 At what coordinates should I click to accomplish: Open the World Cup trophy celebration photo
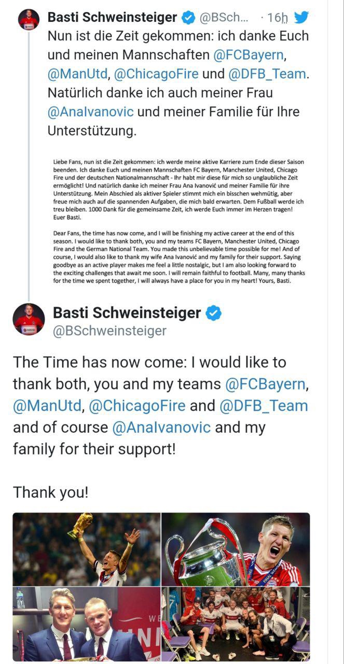(87, 549)
